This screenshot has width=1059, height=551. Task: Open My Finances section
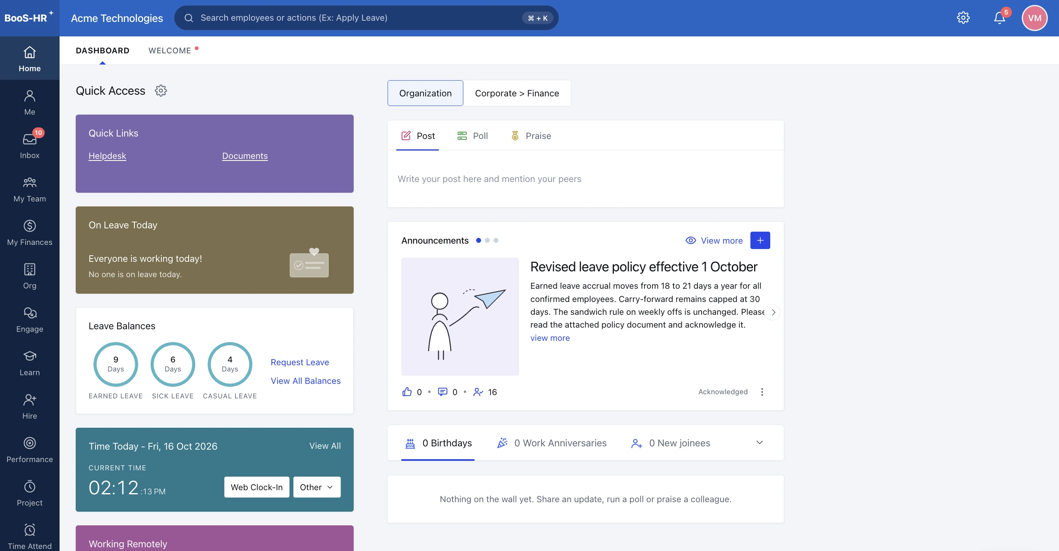click(x=30, y=232)
